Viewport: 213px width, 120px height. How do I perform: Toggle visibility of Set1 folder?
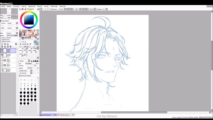pyautogui.click(x=2, y=64)
